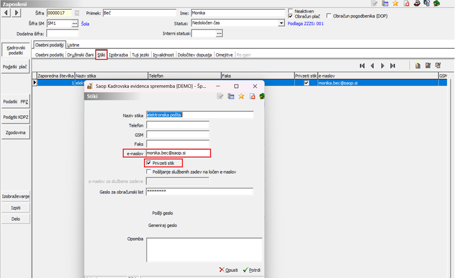Click Opusti to cancel the dialog
455x278 pixels.
point(228,270)
